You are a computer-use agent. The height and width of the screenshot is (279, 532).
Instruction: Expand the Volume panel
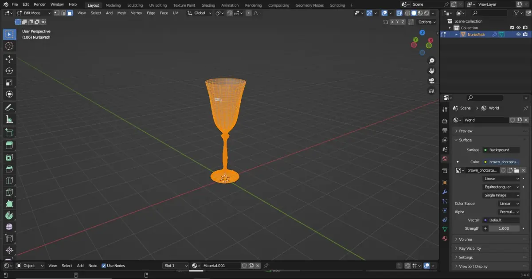pos(491,240)
